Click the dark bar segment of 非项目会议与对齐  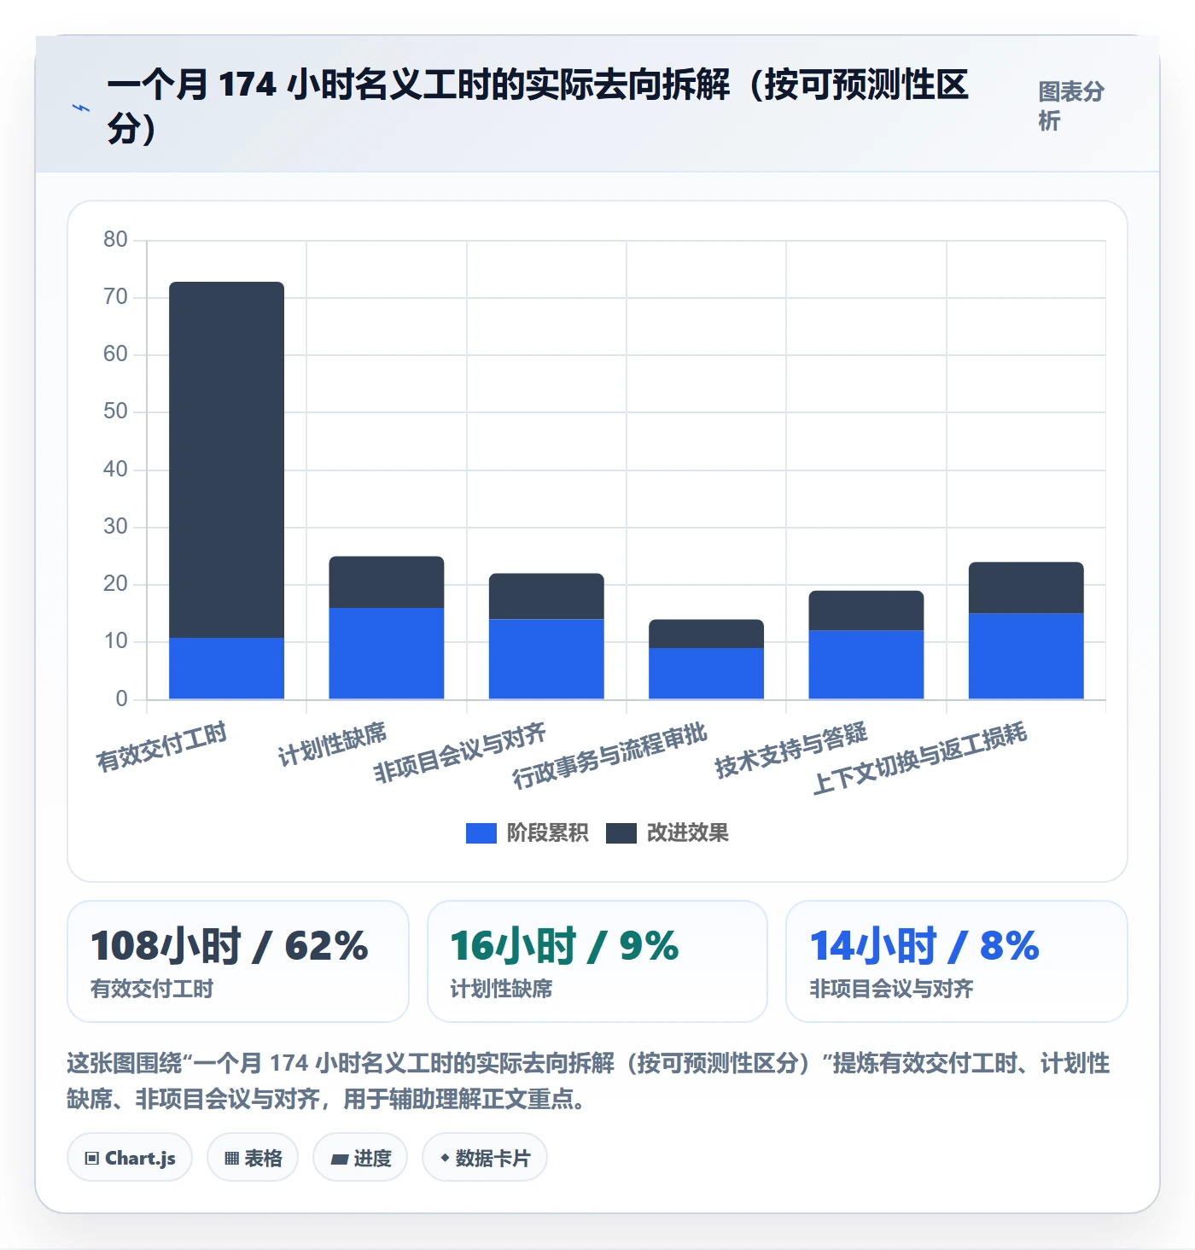[x=546, y=596]
